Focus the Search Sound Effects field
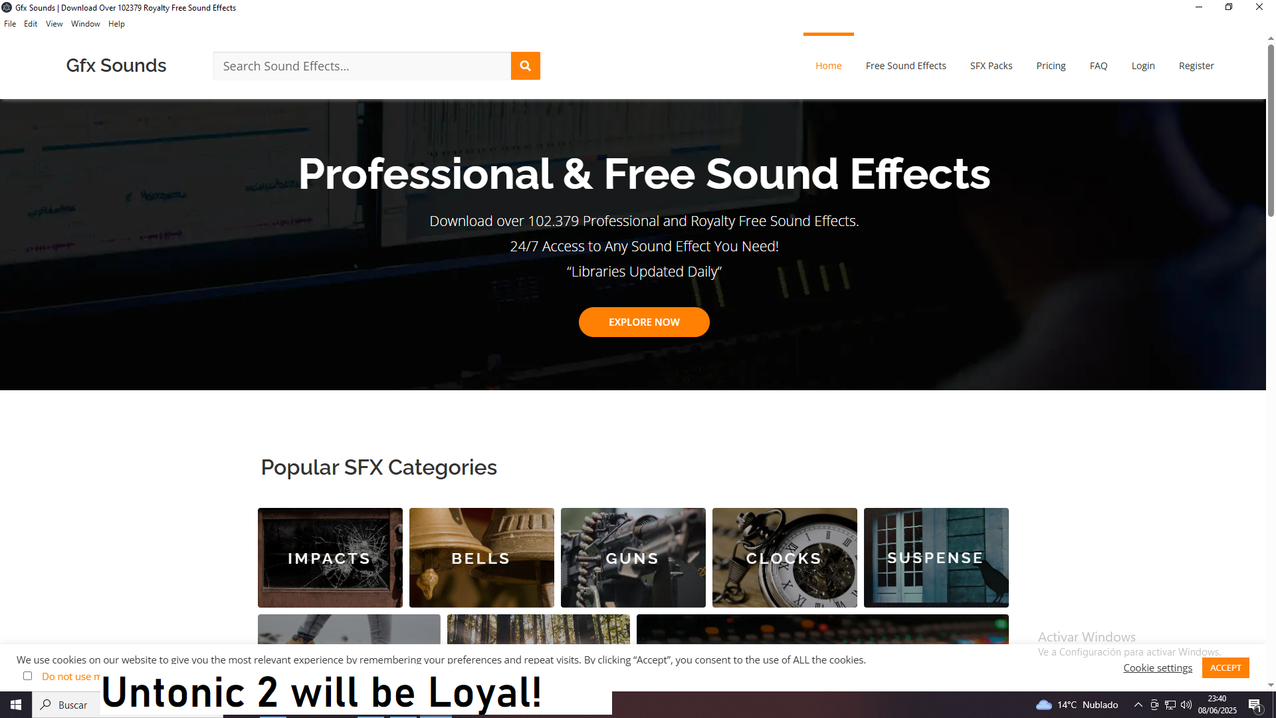1276x718 pixels. click(x=362, y=66)
